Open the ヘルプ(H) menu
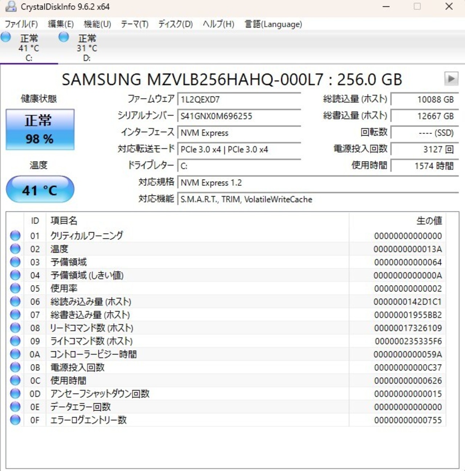Screen dimensions: 465x471 pos(218,24)
